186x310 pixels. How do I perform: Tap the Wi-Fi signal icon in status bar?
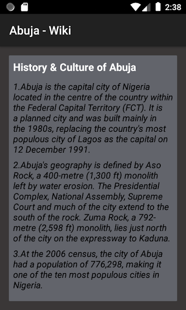(x=135, y=7)
